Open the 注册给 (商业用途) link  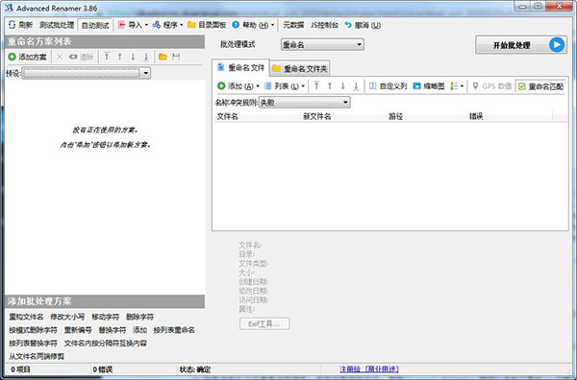click(x=368, y=369)
